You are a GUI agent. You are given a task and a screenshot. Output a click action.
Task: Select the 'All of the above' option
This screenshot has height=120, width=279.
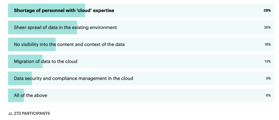tap(141, 95)
